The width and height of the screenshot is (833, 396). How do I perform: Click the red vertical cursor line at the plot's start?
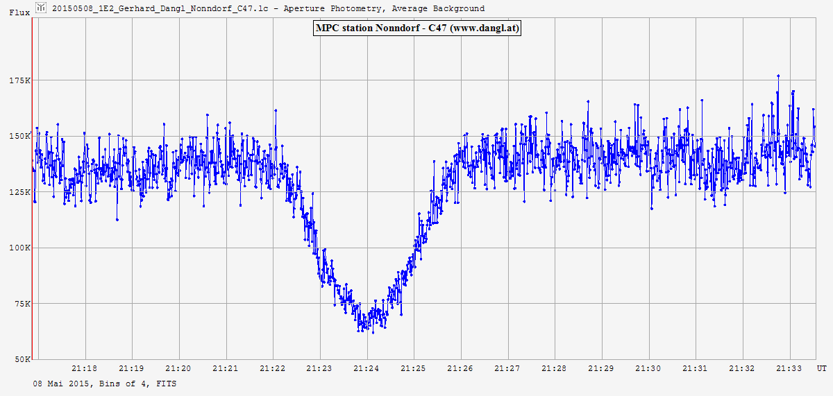click(x=32, y=189)
